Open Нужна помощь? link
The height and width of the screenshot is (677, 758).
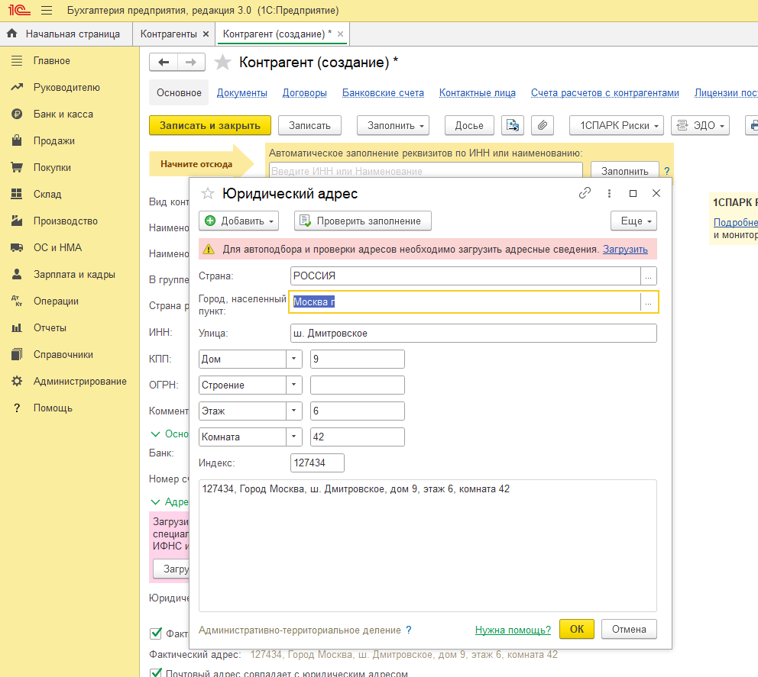click(513, 630)
